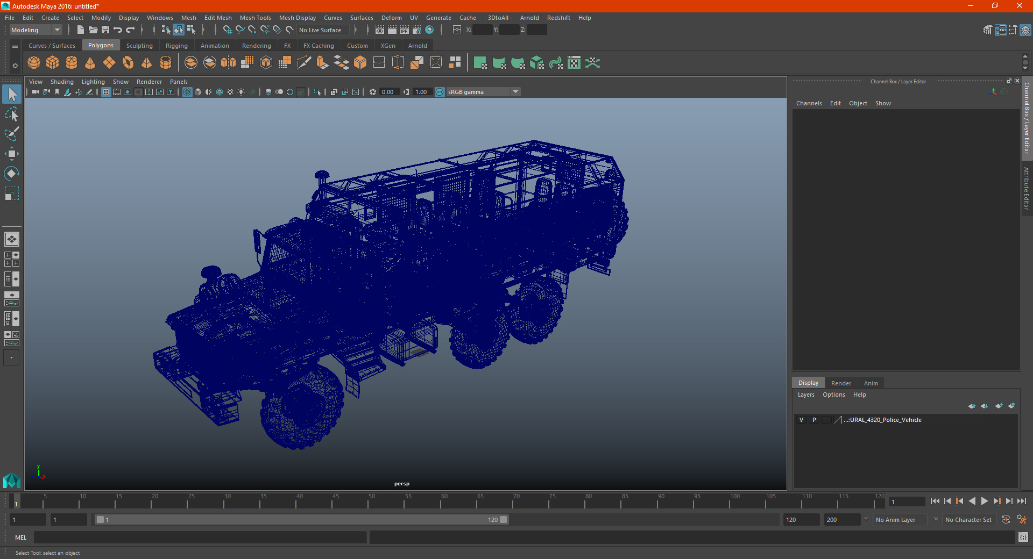1033x559 pixels.
Task: Switch to the Render layer tab
Action: click(841, 383)
